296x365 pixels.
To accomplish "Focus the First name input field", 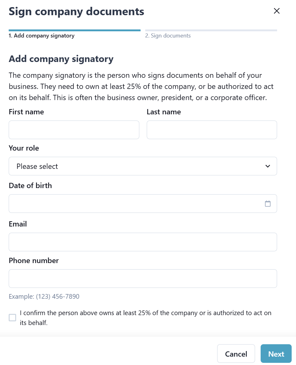I will (x=74, y=130).
